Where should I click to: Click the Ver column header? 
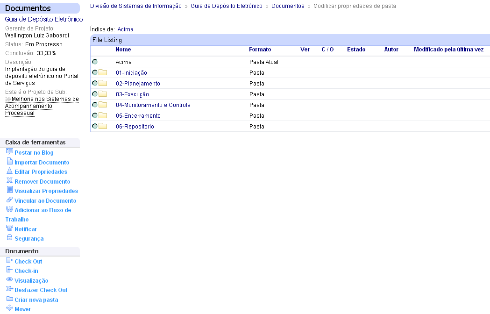tap(305, 50)
